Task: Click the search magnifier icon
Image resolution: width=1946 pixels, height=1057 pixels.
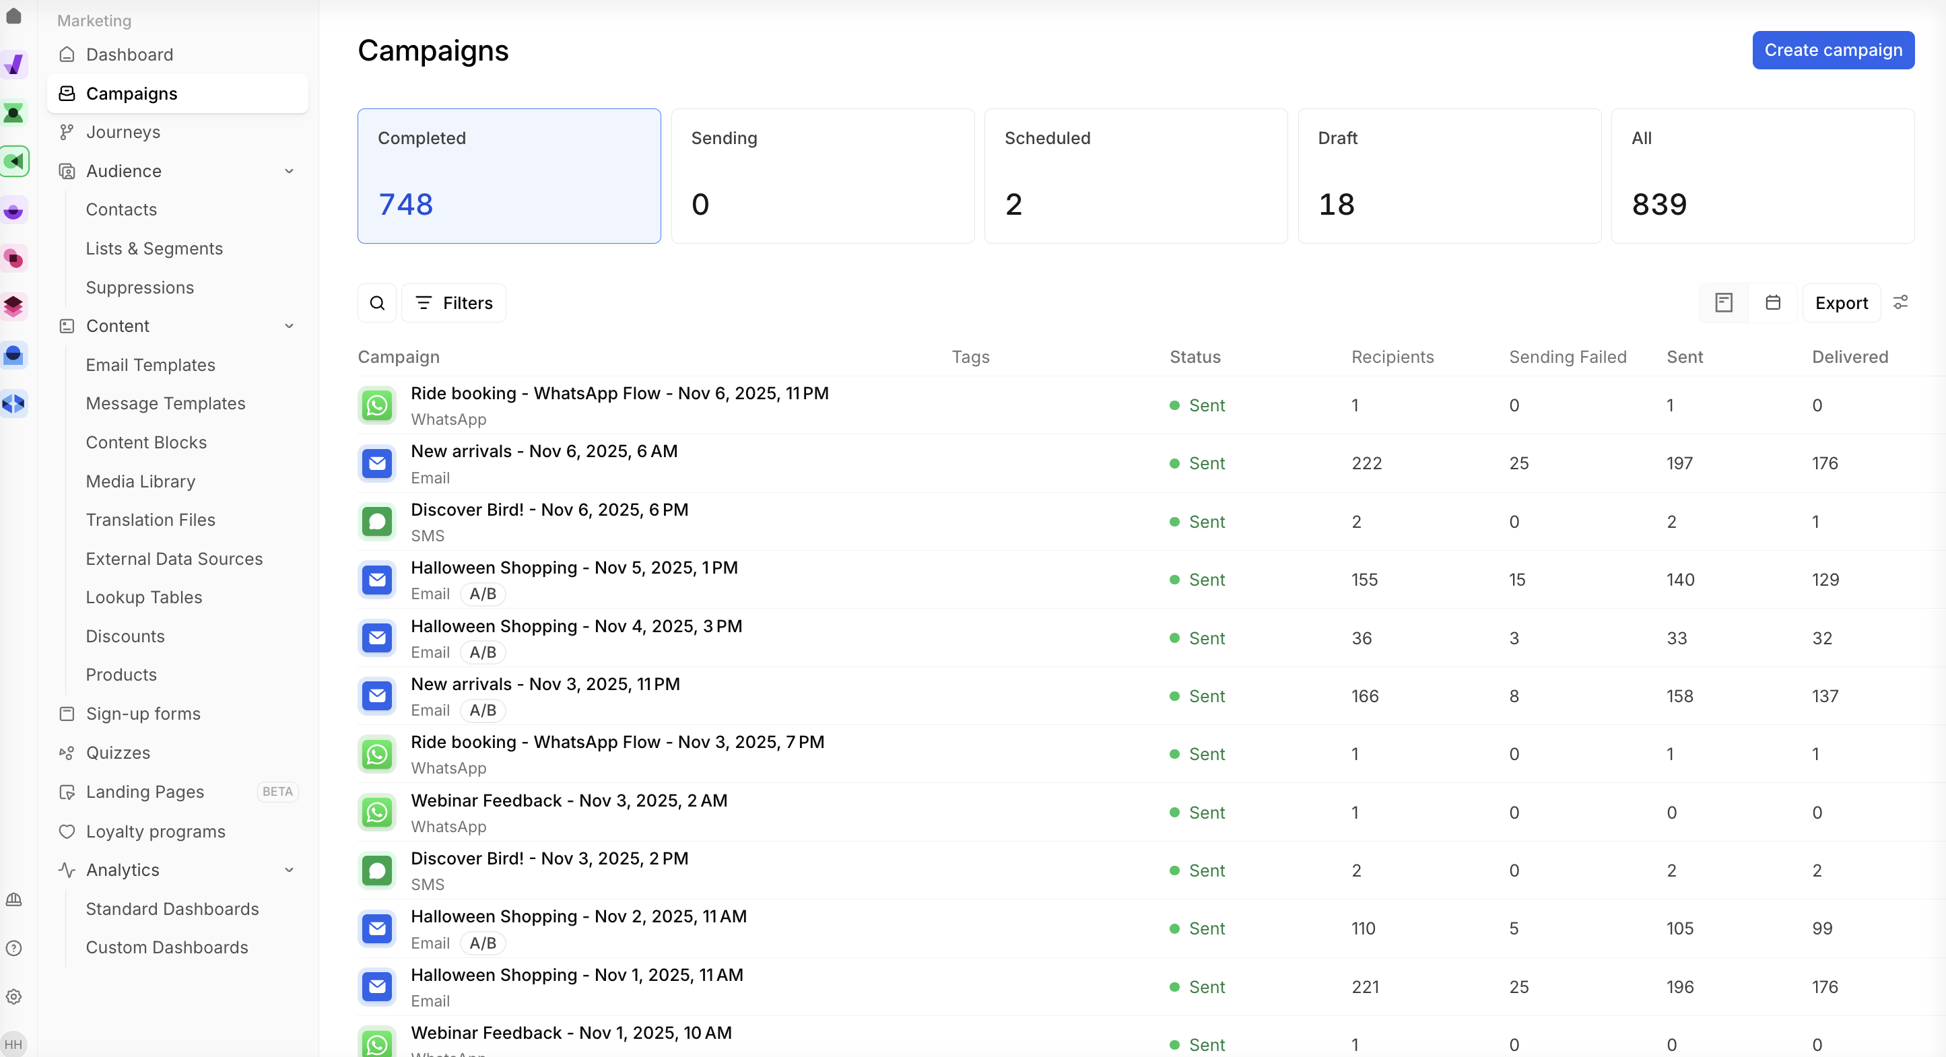Action: (x=377, y=303)
